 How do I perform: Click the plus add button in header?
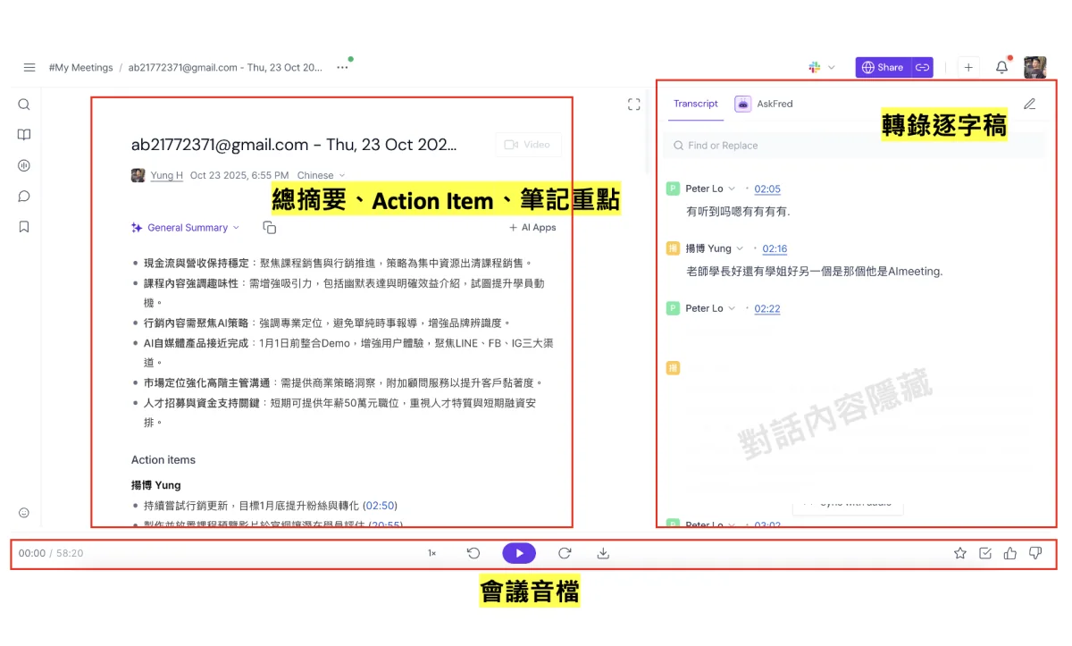(x=968, y=67)
